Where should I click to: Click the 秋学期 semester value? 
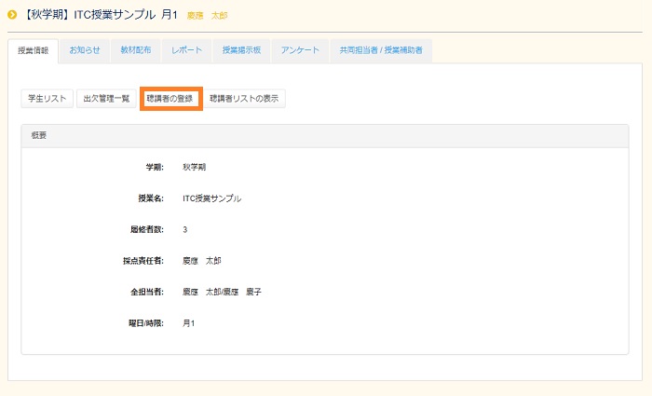(194, 168)
